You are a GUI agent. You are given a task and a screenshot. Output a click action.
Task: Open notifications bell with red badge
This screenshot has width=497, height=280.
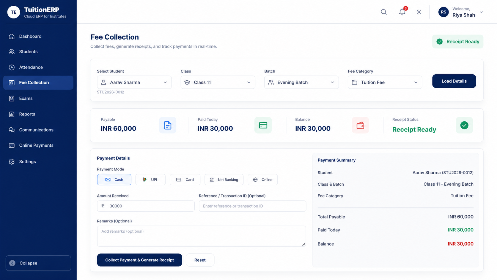pos(402,12)
